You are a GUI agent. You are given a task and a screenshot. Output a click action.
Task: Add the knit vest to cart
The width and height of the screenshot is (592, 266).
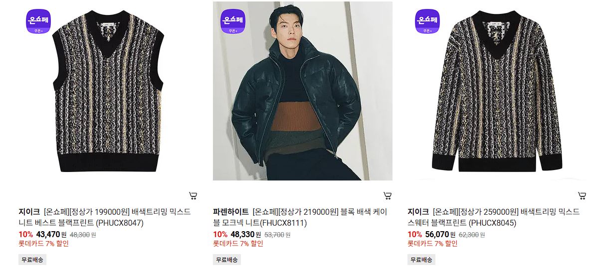193,195
